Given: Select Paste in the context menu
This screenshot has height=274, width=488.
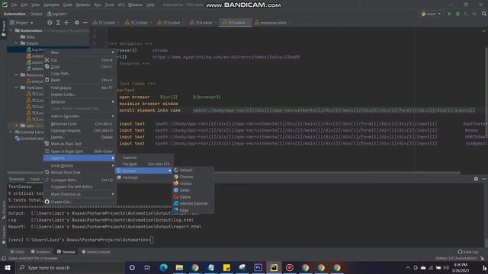Looking at the screenshot, I should pos(79,80).
